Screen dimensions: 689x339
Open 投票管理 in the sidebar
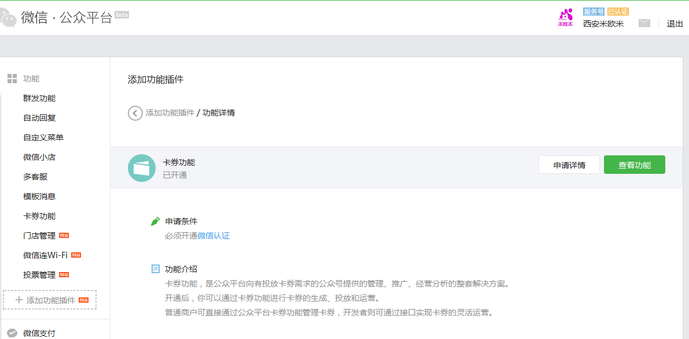pos(39,275)
